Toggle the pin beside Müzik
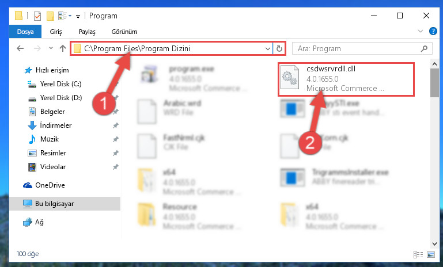 [116, 139]
